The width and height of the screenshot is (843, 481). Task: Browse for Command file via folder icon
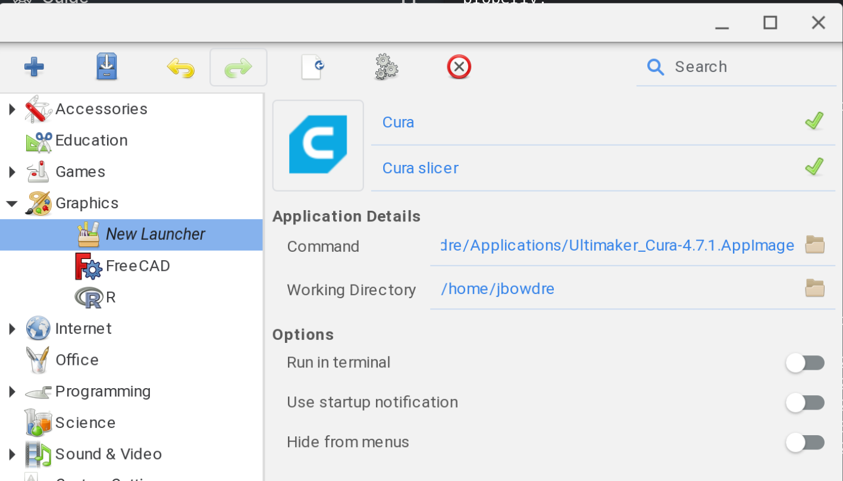click(x=814, y=245)
